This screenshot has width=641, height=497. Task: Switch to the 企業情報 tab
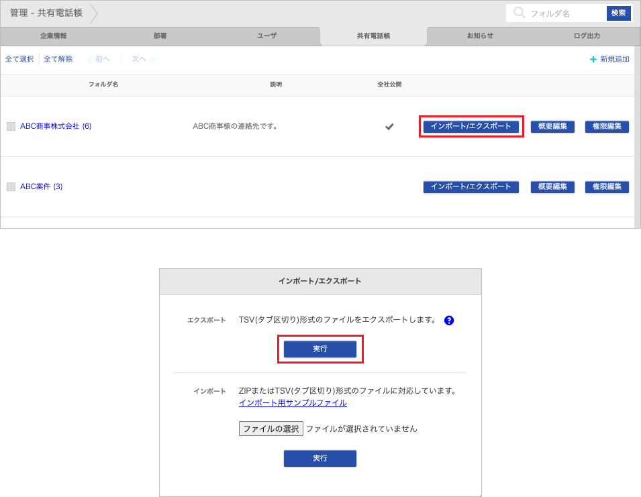53,36
